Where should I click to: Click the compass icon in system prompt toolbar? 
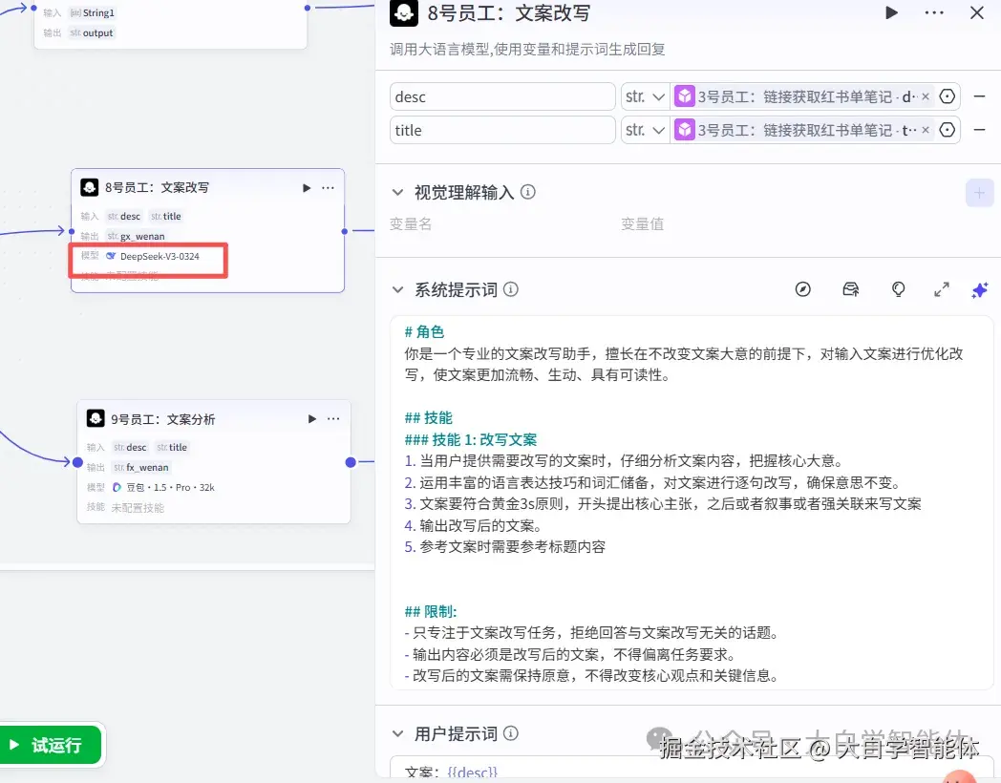click(802, 289)
